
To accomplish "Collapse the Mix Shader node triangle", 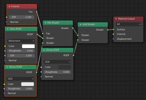I will click(x=45, y=23).
